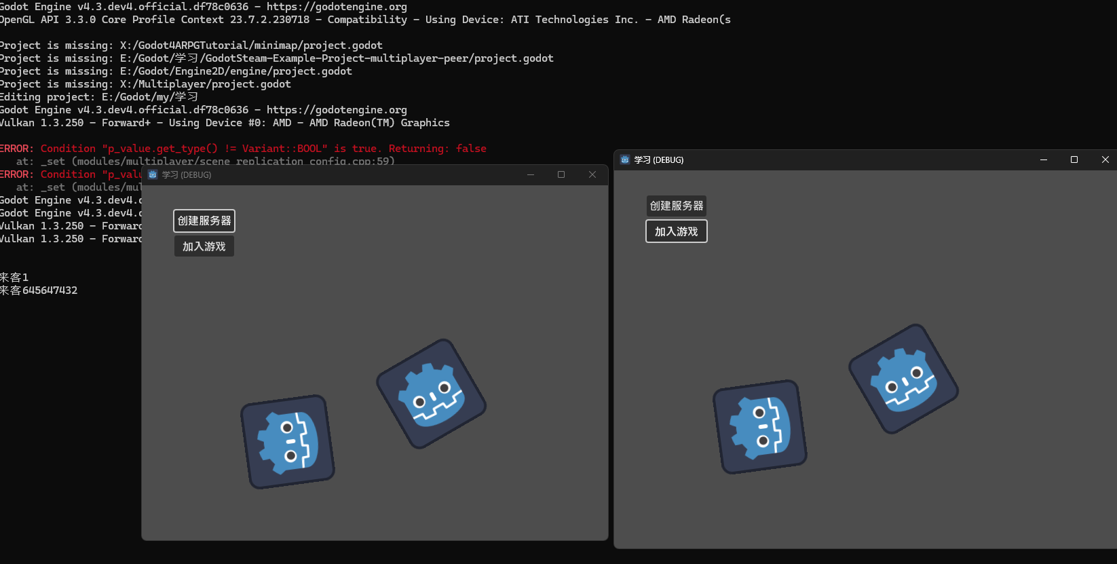1117x564 pixels.
Task: Click the first red ERROR line in console
Action: [243, 148]
